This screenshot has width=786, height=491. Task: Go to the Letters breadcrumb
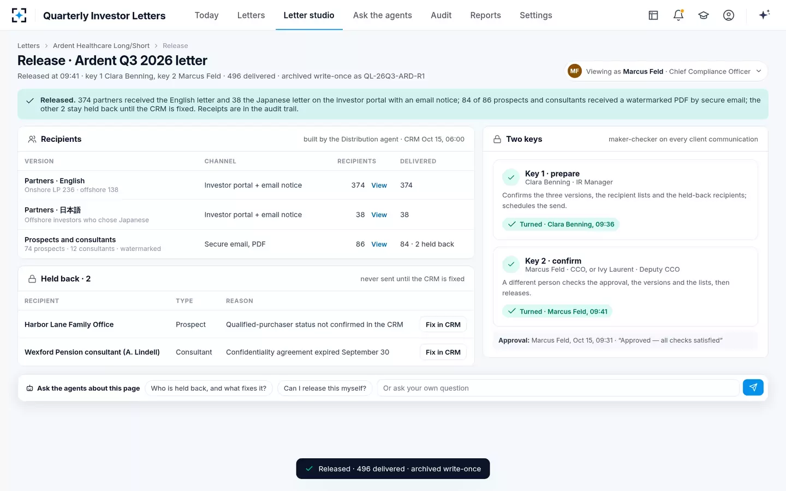click(x=28, y=46)
